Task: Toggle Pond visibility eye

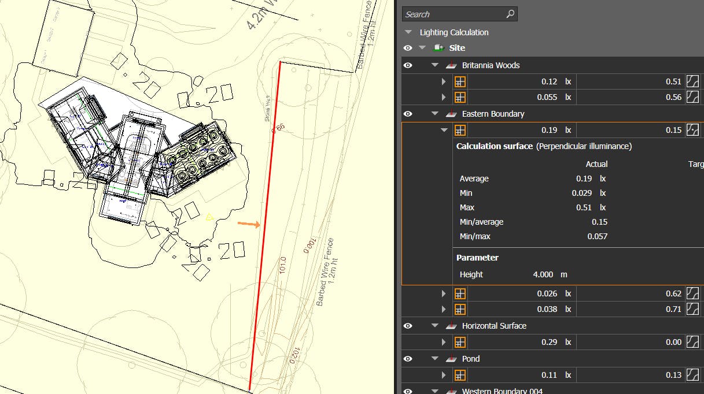Action: point(408,359)
